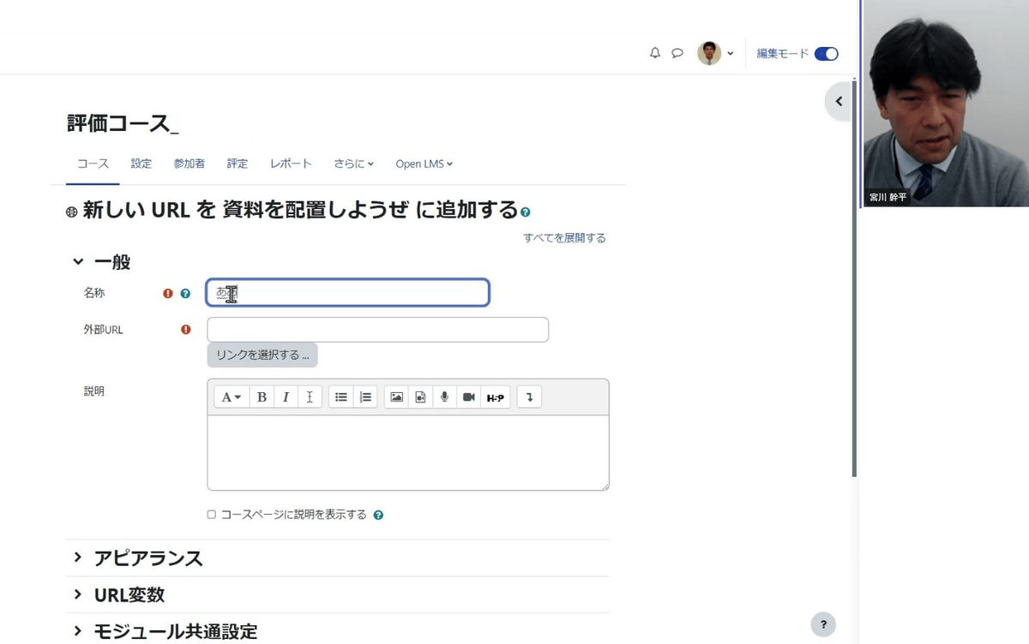1029x644 pixels.
Task: Toggle the 編集モード switch
Action: point(826,54)
